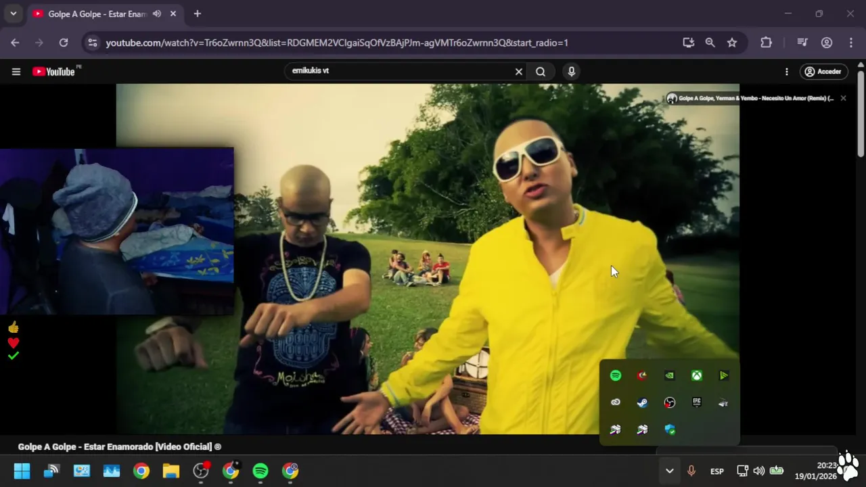Click the video title Golpe A Golpe - Estar Enamorado
Screen dimensions: 866x487
tap(120, 446)
